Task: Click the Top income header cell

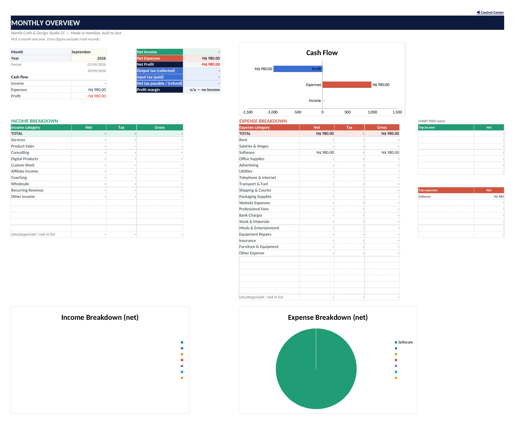Action: [446, 127]
